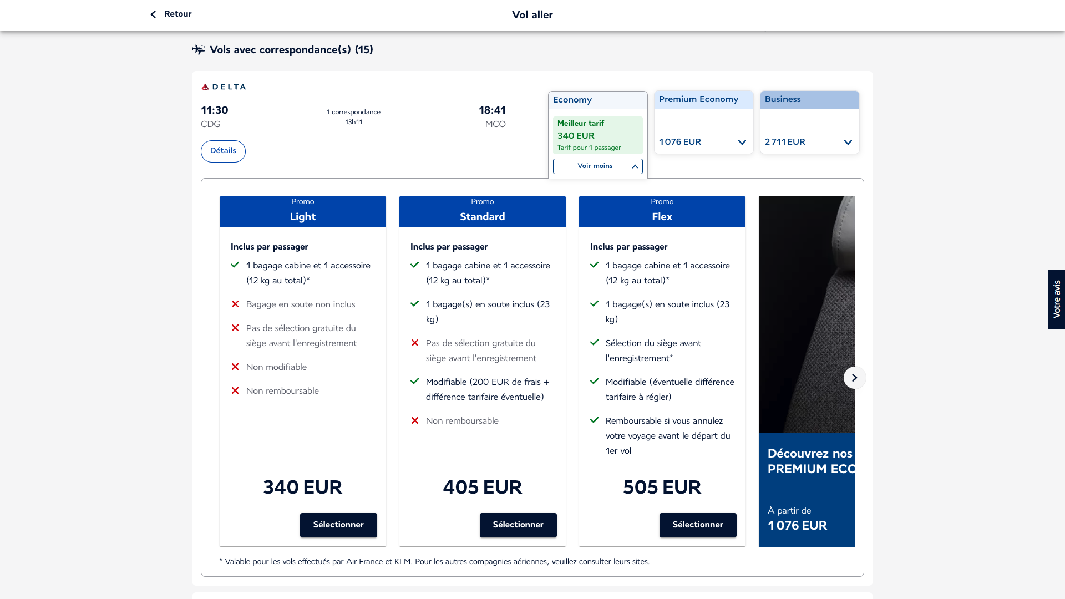Click the Premium Economy promo image
Image resolution: width=1065 pixels, height=599 pixels.
[x=807, y=314]
